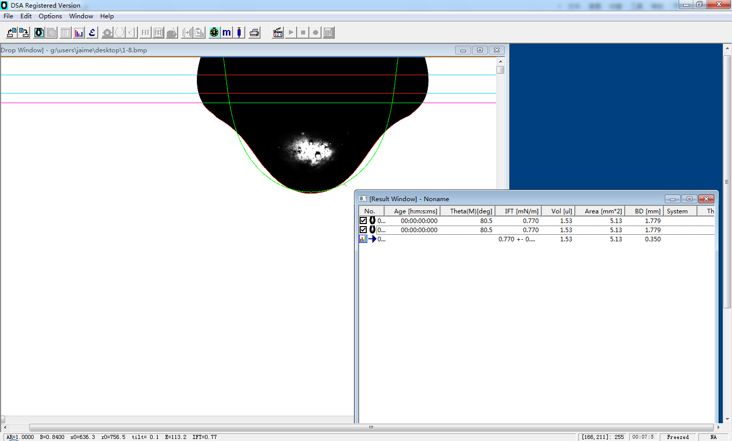732x441 pixels.
Task: Select the magnification calibration icon
Action: [x=226, y=32]
